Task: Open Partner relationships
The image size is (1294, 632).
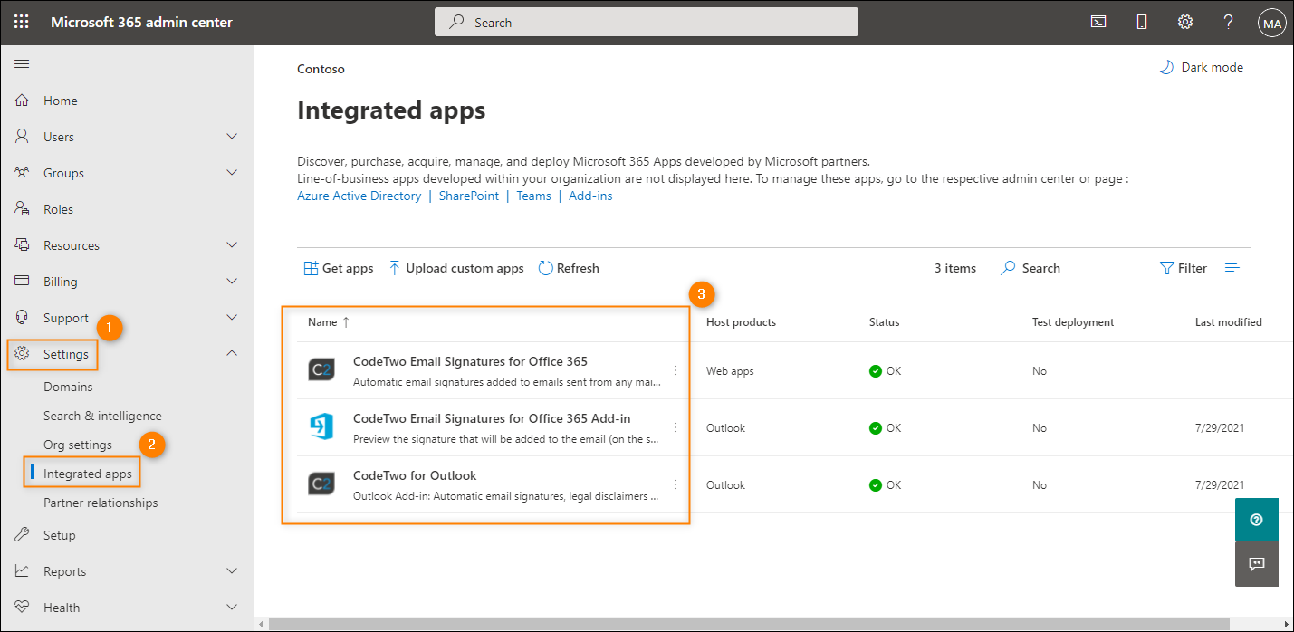Action: click(101, 503)
